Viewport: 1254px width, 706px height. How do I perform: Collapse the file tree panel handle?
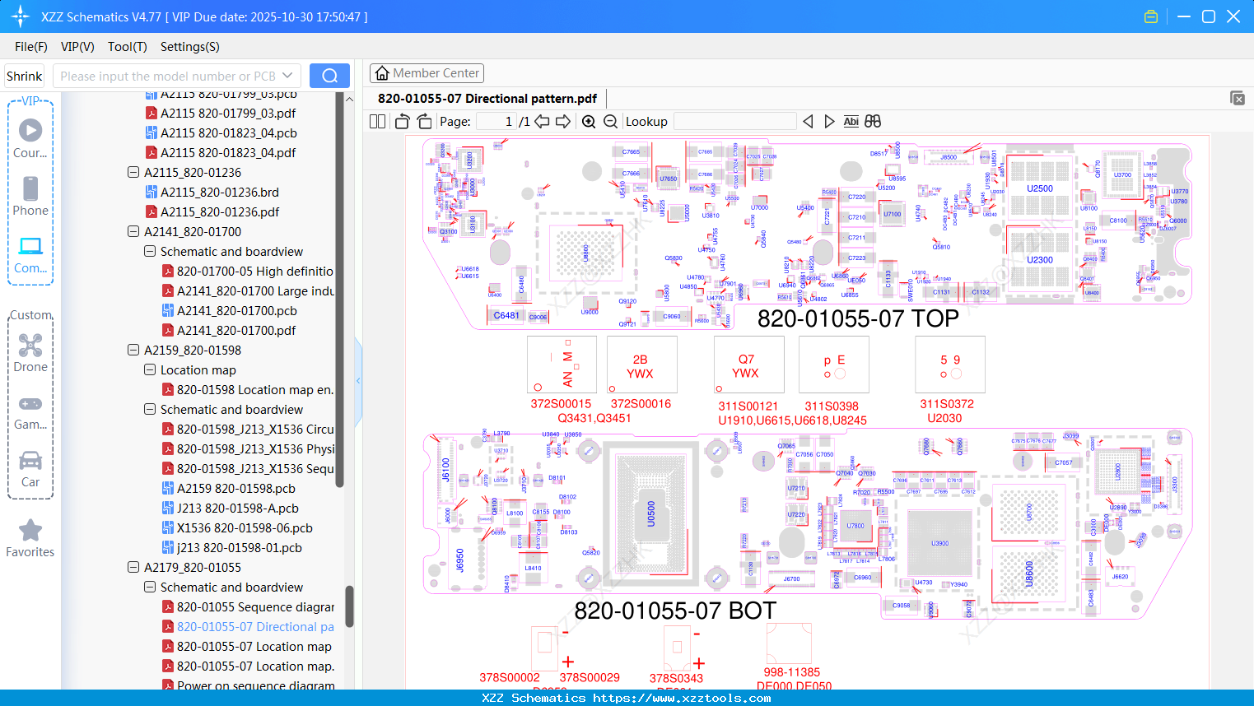click(x=358, y=381)
